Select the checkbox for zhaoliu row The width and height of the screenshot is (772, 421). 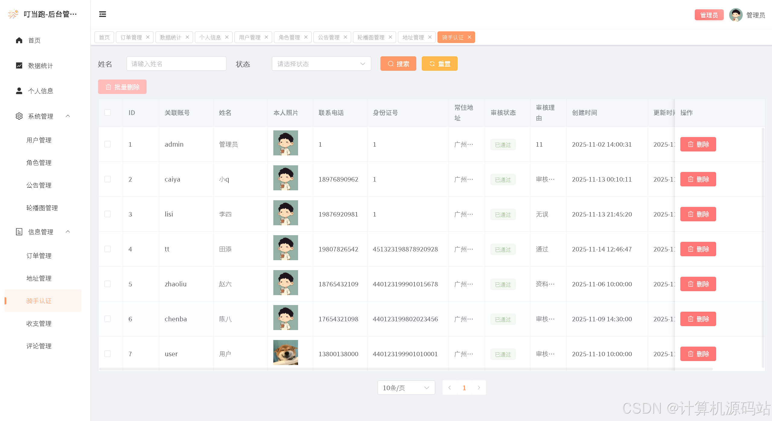(x=107, y=284)
